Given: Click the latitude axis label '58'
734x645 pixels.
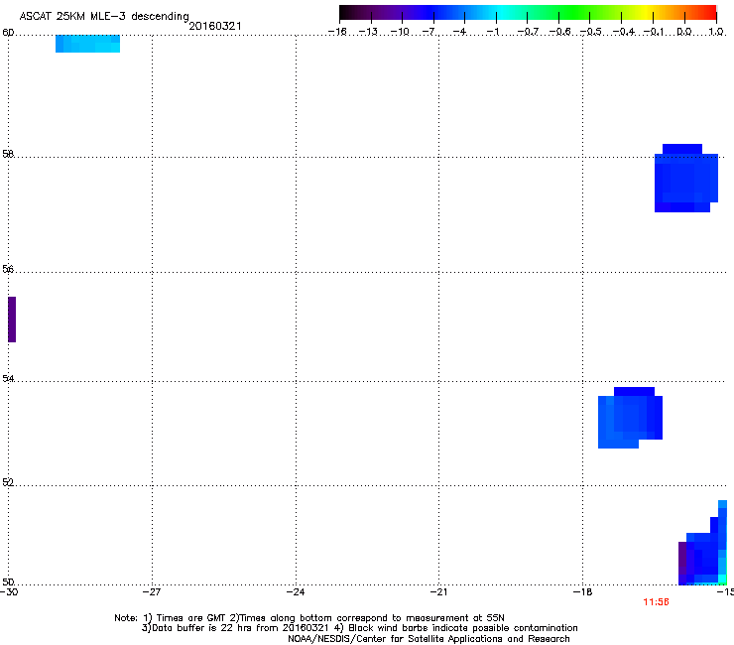Looking at the screenshot, I should [8, 154].
